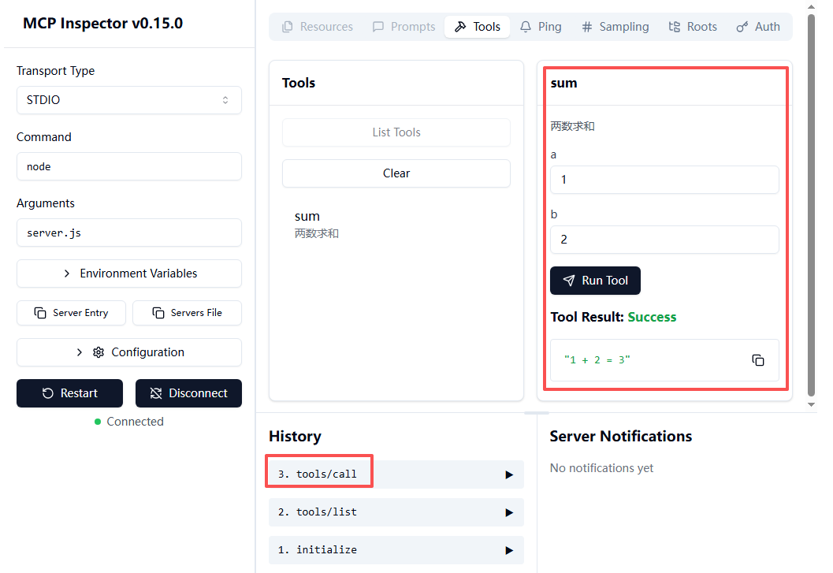Switch to the Roots tab
The height and width of the screenshot is (573, 833).
tap(693, 27)
